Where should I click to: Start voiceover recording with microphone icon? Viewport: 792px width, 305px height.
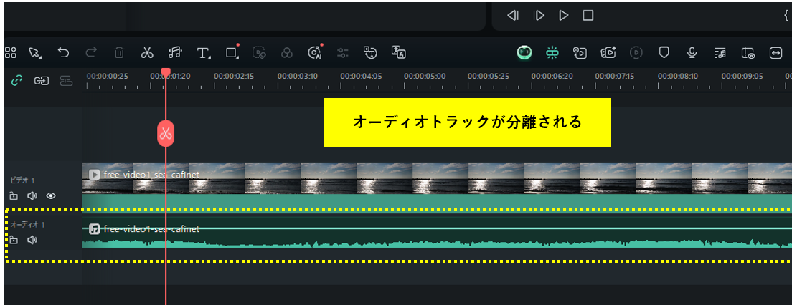[692, 52]
